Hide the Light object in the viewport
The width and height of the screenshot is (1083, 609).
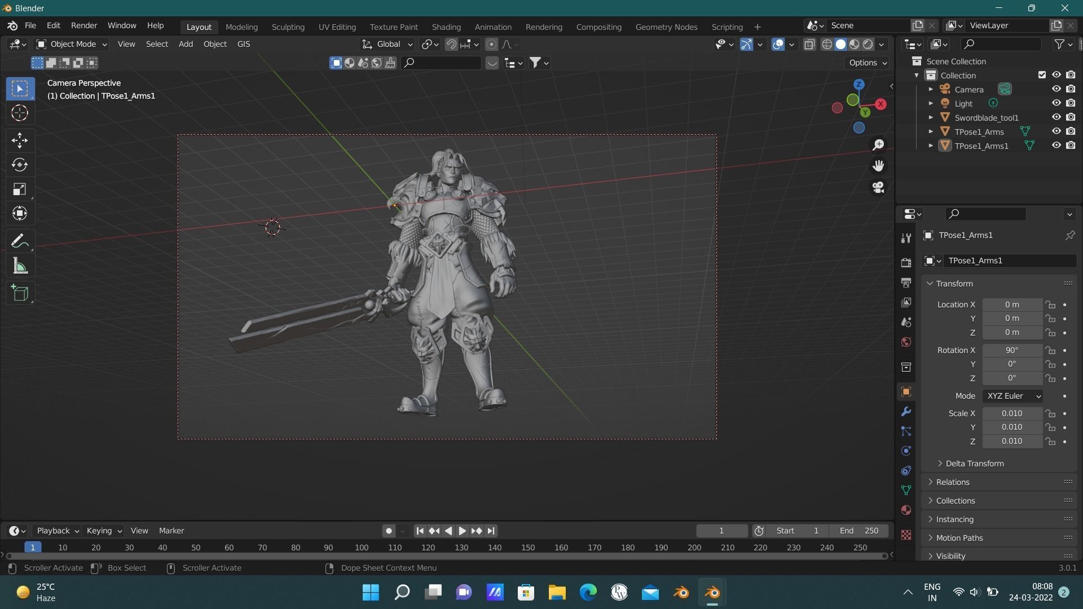[1055, 103]
